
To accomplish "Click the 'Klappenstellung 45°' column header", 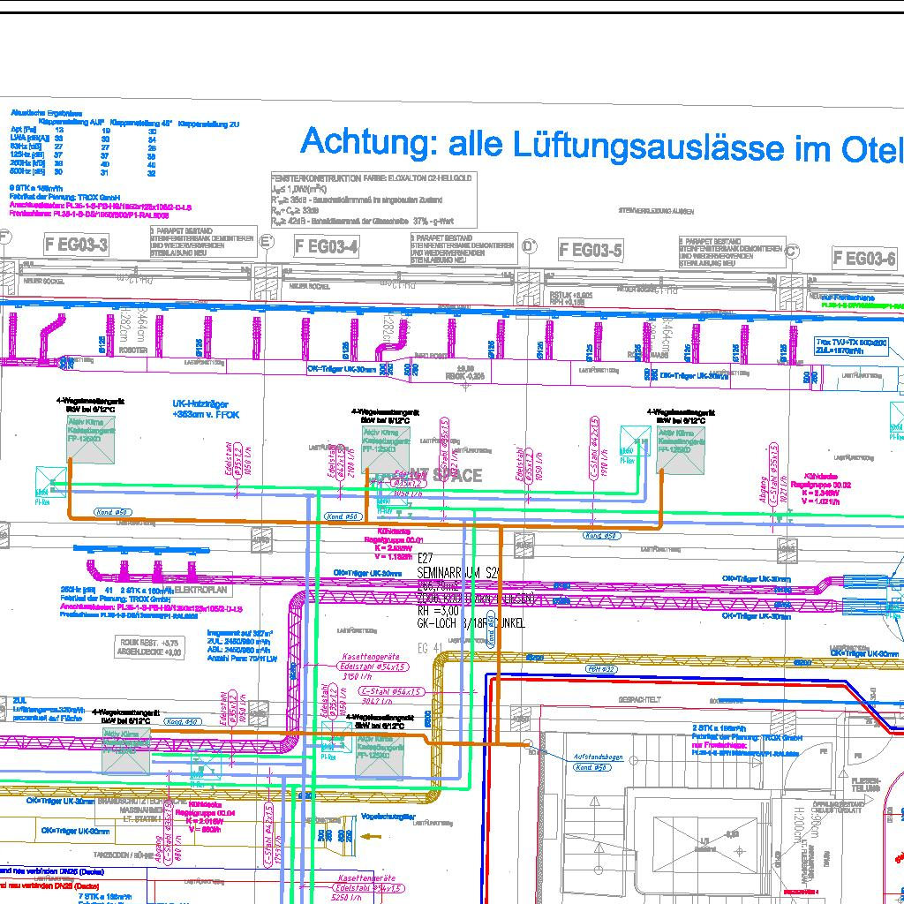I will click(141, 123).
